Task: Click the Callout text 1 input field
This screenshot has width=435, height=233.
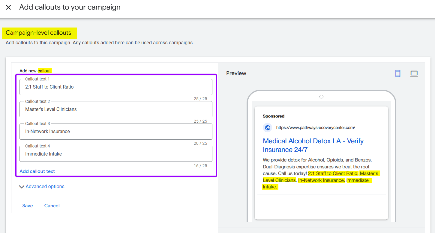Action: tap(116, 87)
